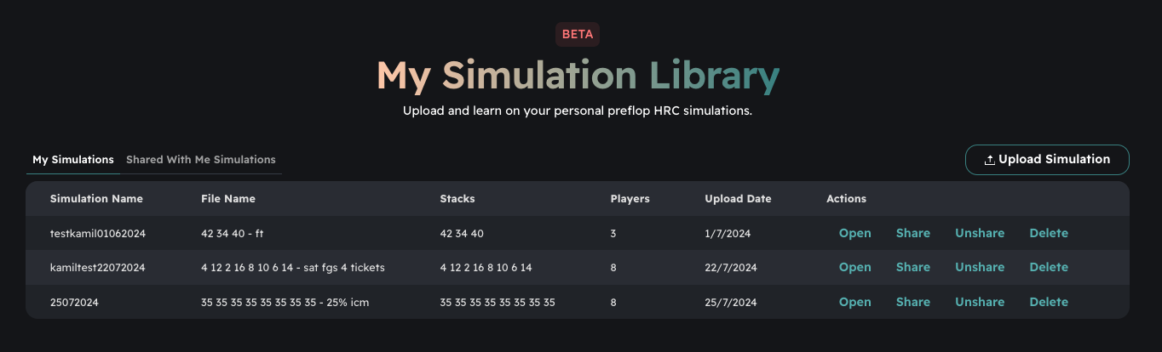This screenshot has height=352, width=1162.
Task: Click the upload icon in Upload Simulation button
Action: [x=989, y=160]
